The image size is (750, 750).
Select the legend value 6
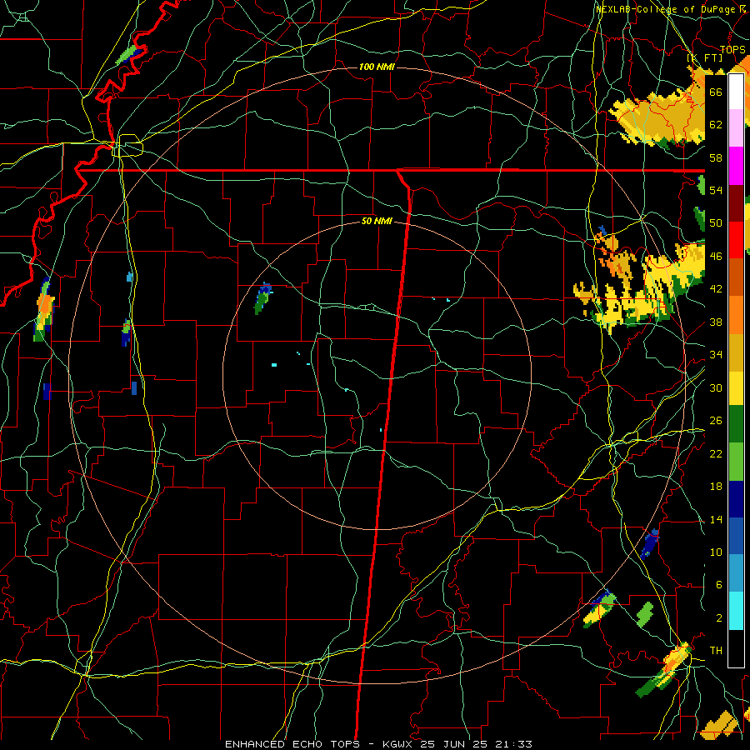(719, 585)
